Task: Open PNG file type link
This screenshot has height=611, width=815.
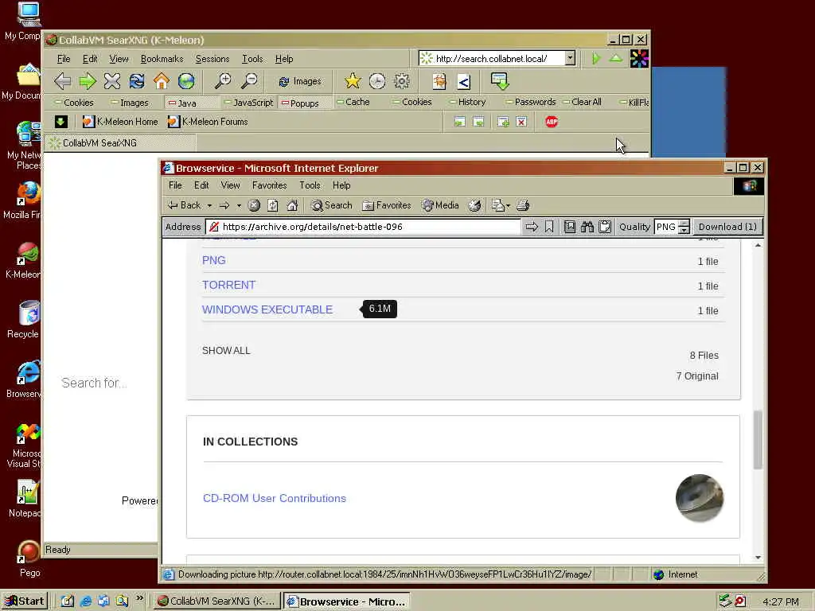Action: (x=213, y=260)
